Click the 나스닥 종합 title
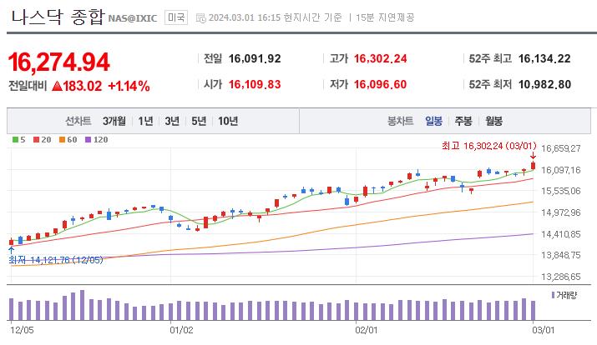The image size is (597, 345). (58, 17)
